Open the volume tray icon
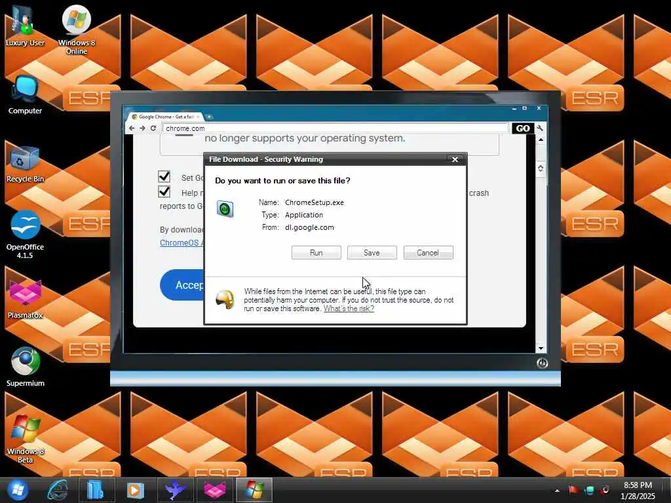The height and width of the screenshot is (503, 671). 605,490
